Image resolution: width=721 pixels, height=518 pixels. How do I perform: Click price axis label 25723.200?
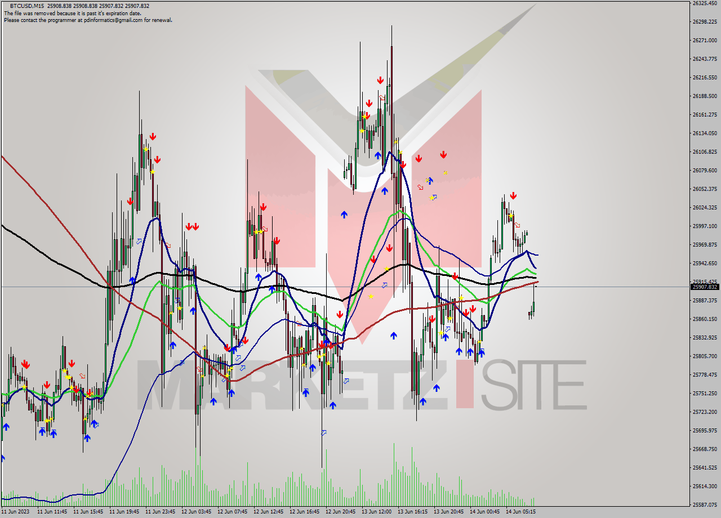(x=705, y=412)
